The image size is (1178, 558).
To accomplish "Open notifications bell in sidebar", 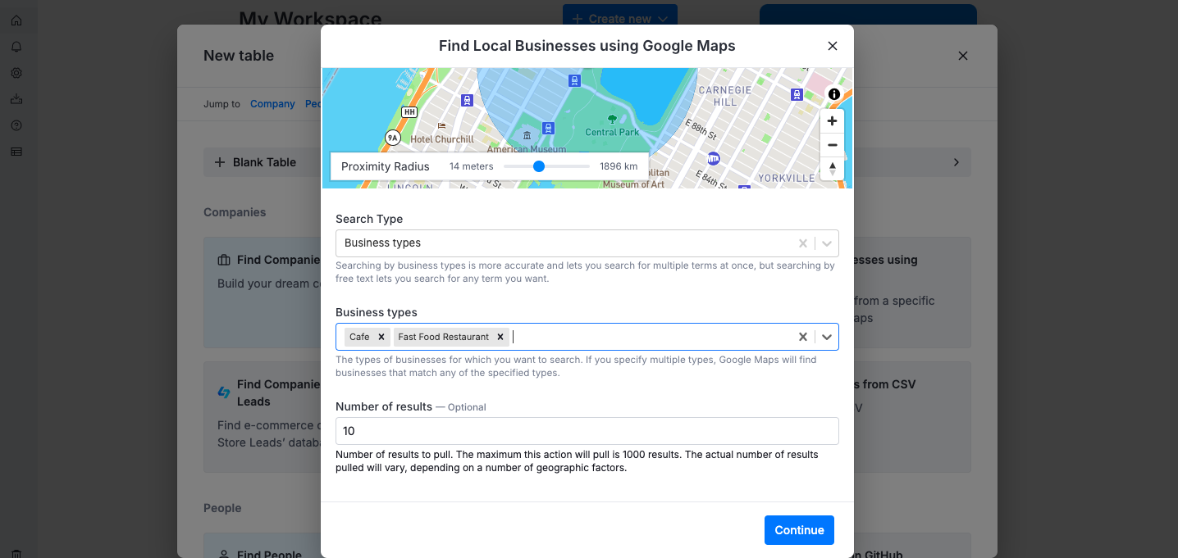I will [16, 47].
